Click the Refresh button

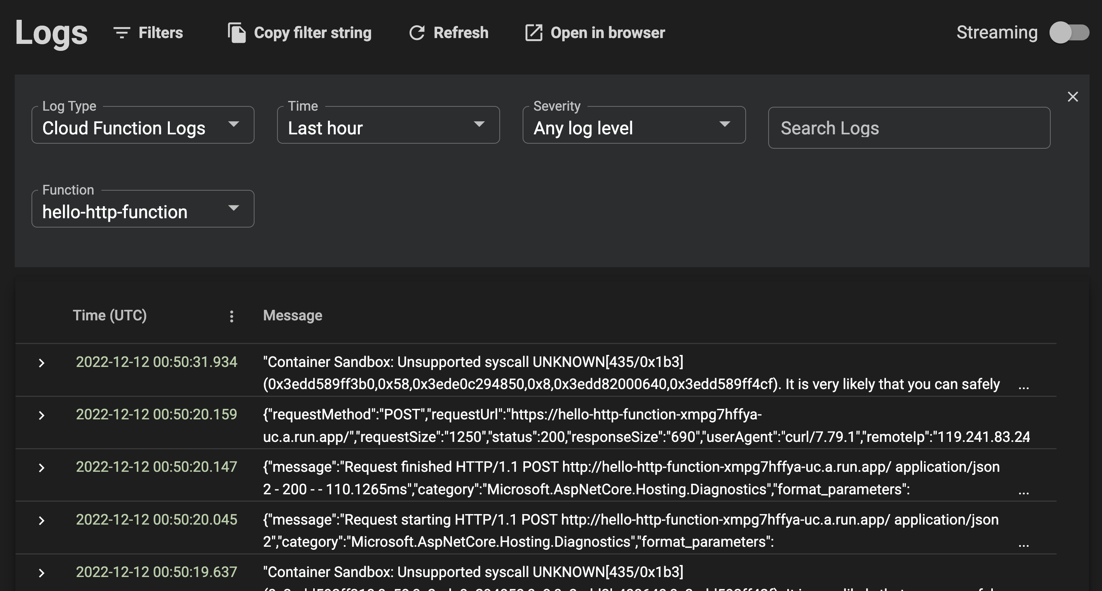coord(447,32)
